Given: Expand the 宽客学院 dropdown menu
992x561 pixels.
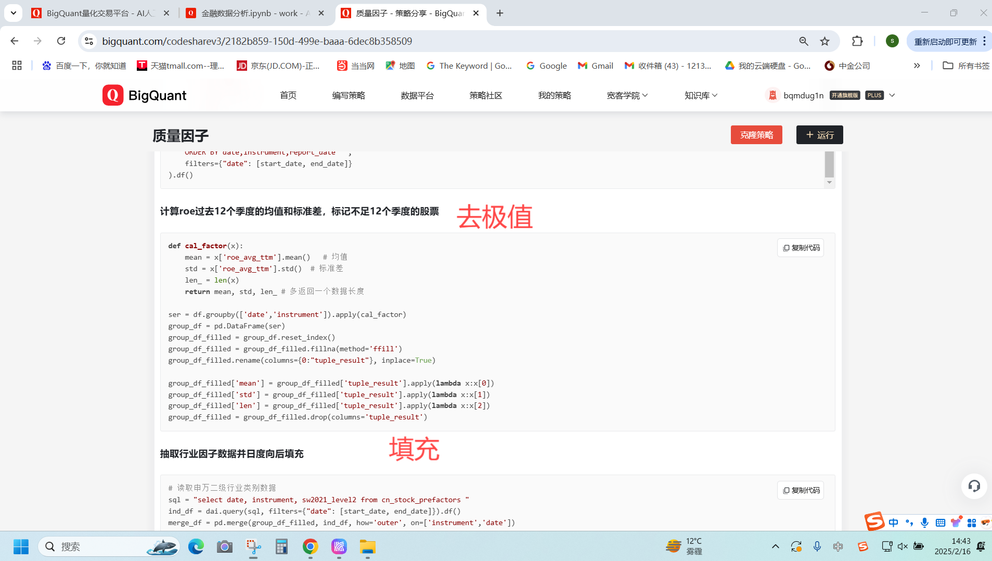Looking at the screenshot, I should click(627, 95).
